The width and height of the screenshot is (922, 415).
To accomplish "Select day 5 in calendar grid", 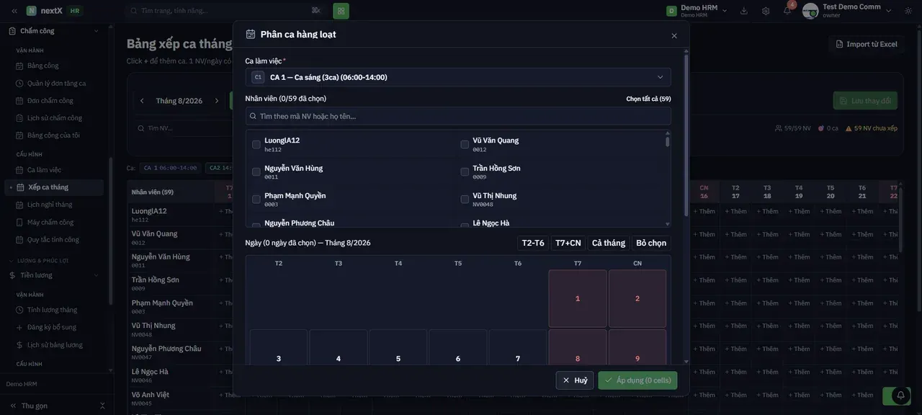I will (x=398, y=358).
